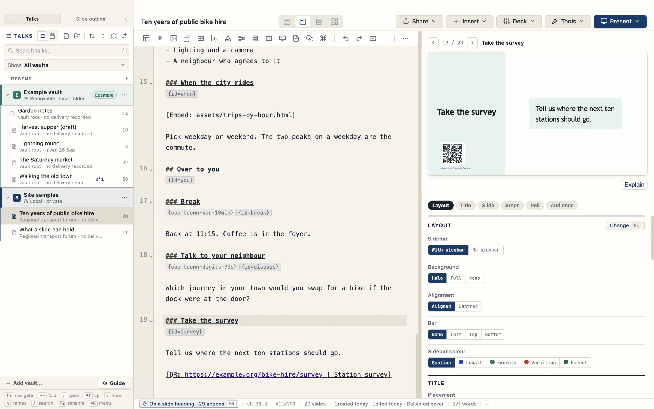
Task: Click the cloud upload icon in toolbar
Action: coord(310,38)
